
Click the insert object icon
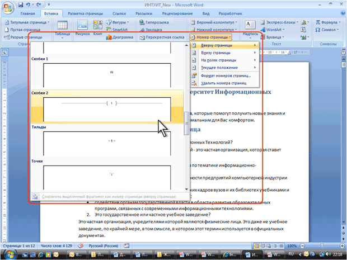(x=303, y=37)
